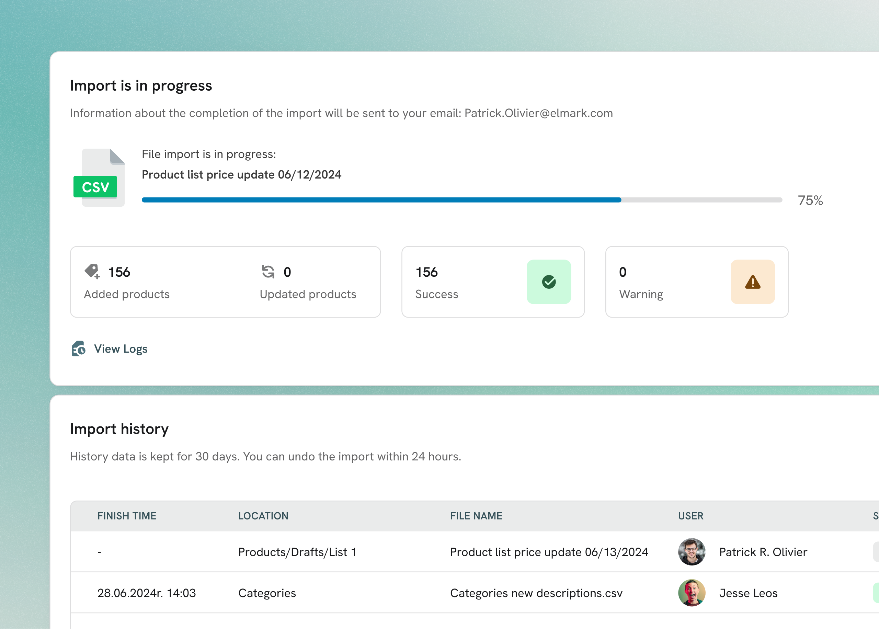
Task: Open View Logs
Action: click(x=121, y=349)
